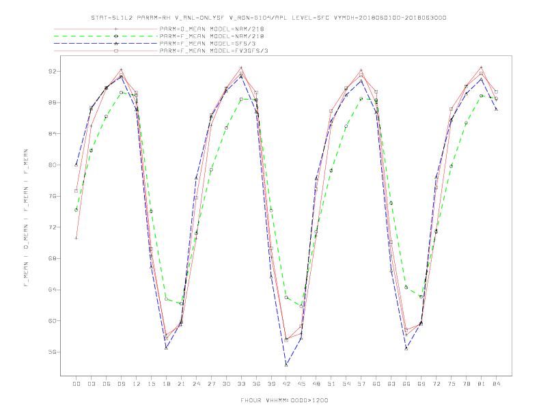The height and width of the screenshot is (418, 541).
Task: Click the vertical y-axis label F_MEAN | O_MEAN
Action: pos(26,218)
